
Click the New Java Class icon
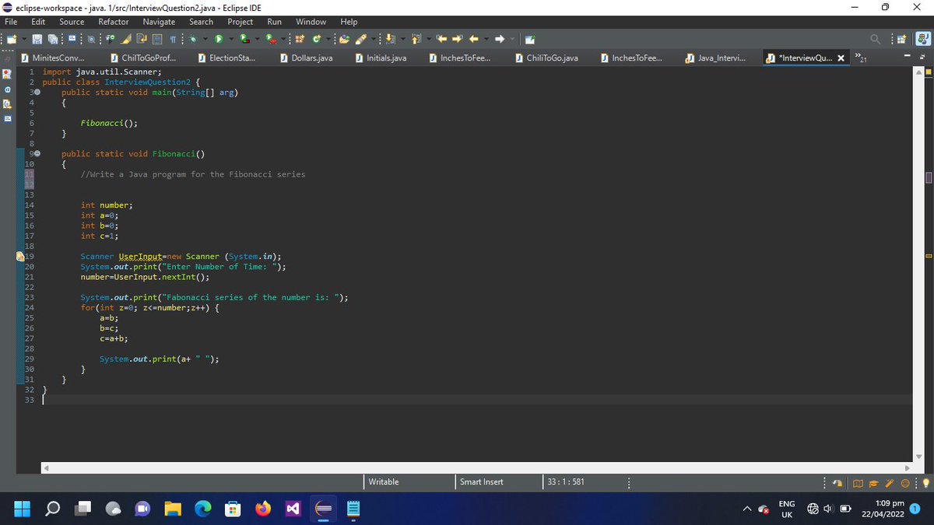pyautogui.click(x=317, y=39)
